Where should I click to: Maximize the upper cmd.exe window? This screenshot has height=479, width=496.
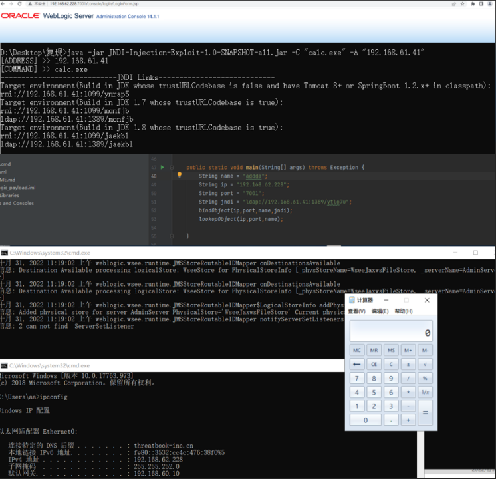475,253
